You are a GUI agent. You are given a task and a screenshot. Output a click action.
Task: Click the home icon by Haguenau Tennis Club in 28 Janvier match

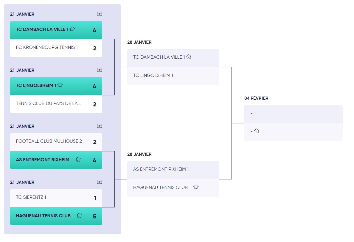tap(196, 187)
